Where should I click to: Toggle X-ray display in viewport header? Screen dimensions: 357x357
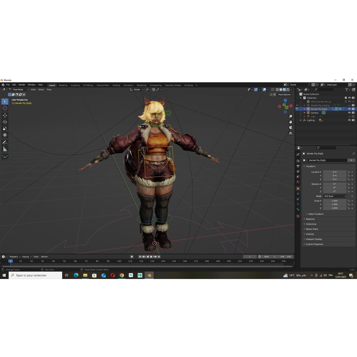point(272,90)
